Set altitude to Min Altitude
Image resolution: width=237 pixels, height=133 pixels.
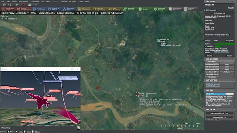212,77
